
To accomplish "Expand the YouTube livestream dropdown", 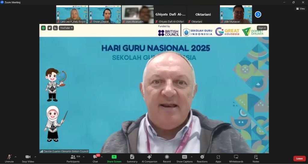I will (66, 28).
